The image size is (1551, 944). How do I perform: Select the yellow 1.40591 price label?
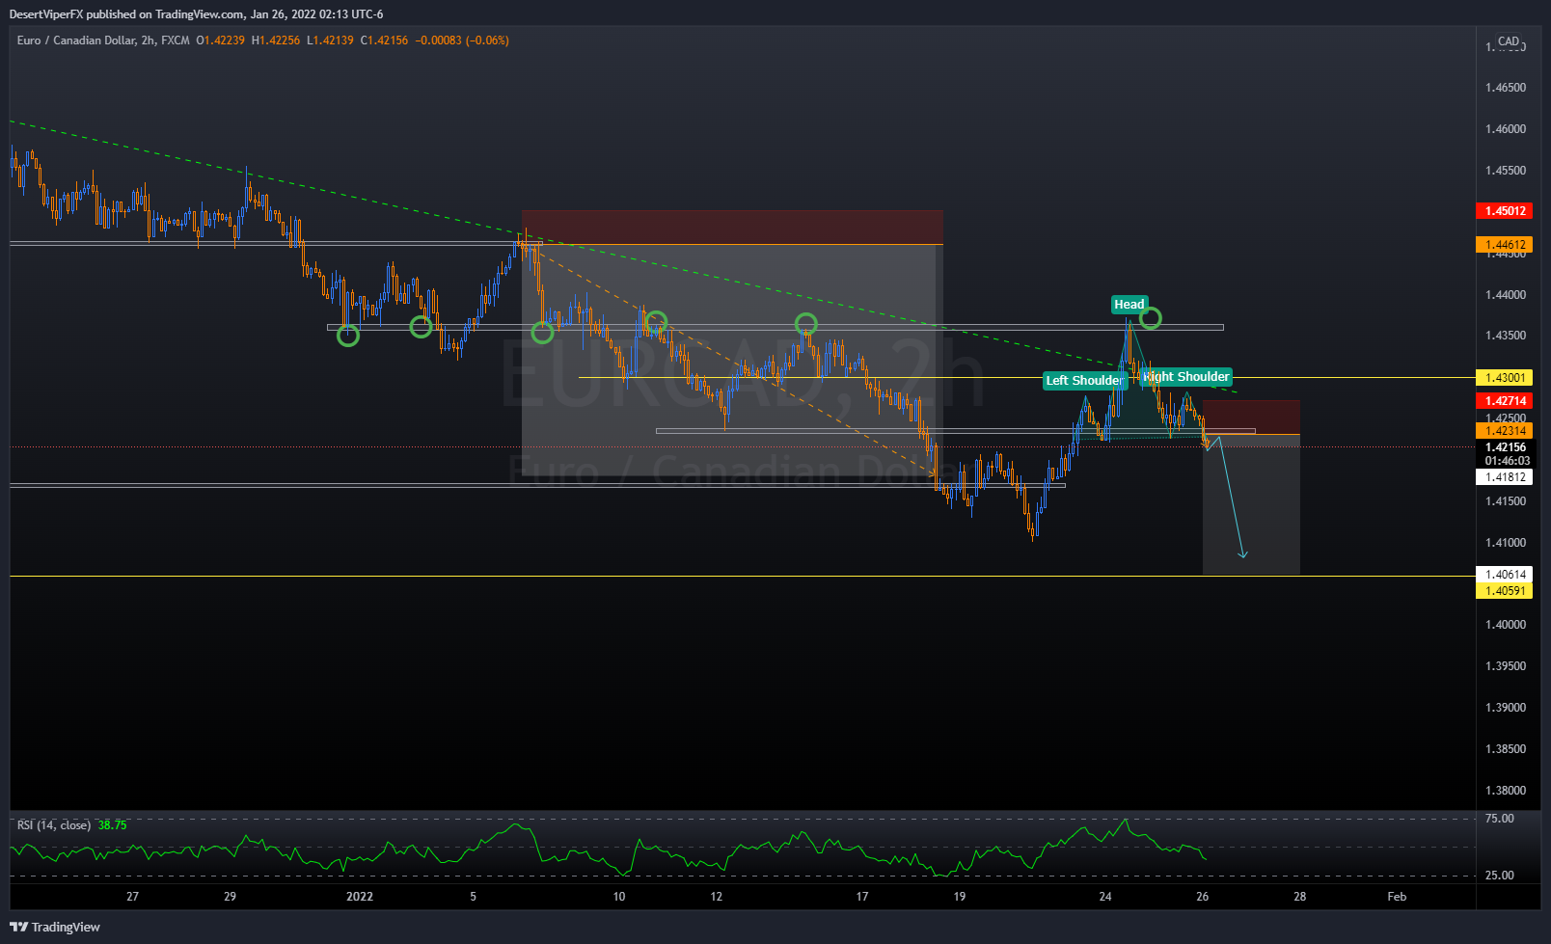pyautogui.click(x=1505, y=590)
